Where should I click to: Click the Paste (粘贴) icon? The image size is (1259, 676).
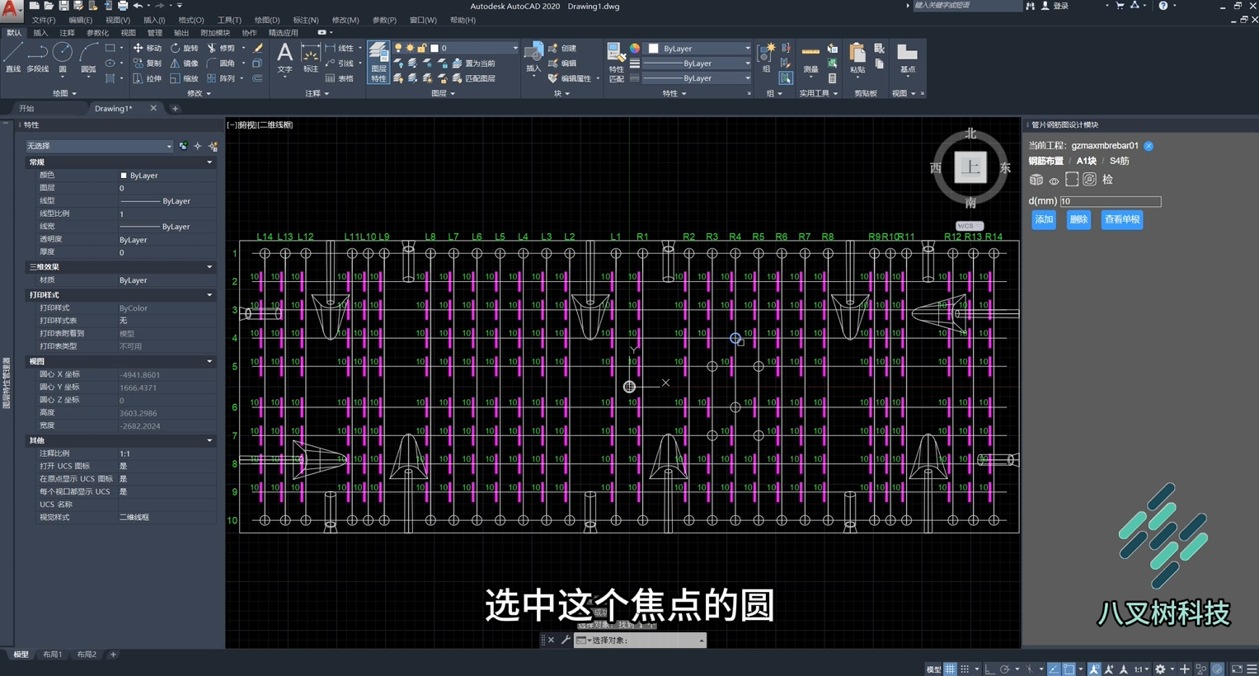click(x=857, y=58)
